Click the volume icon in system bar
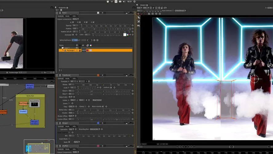 [x=124, y=2]
